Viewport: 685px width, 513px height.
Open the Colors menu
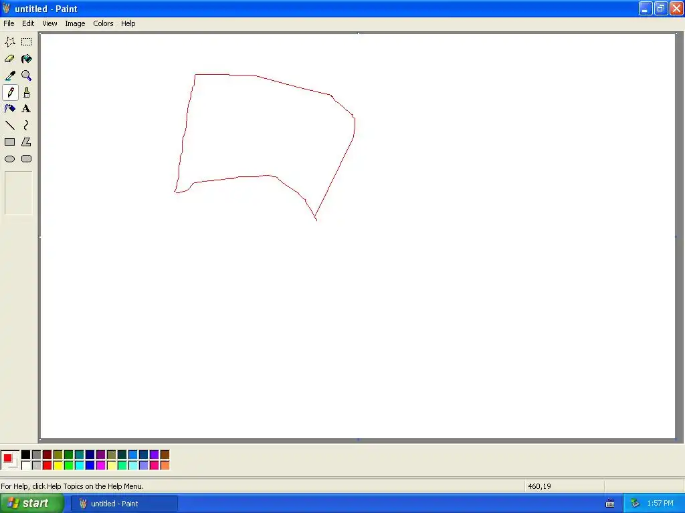(x=103, y=23)
